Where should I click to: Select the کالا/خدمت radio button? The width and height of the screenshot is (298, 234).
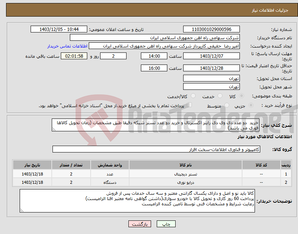(193, 96)
